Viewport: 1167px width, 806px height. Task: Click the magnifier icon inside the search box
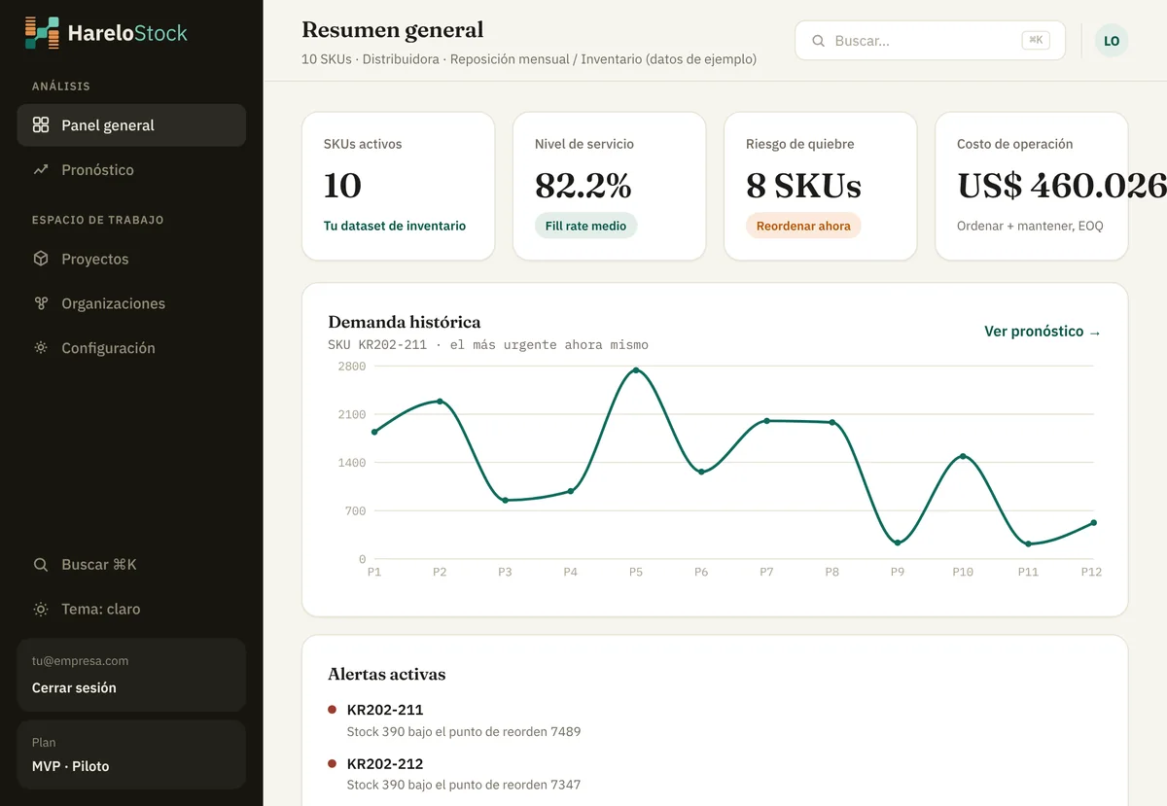pos(818,41)
